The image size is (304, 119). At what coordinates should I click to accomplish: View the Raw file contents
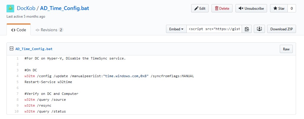click(x=286, y=49)
